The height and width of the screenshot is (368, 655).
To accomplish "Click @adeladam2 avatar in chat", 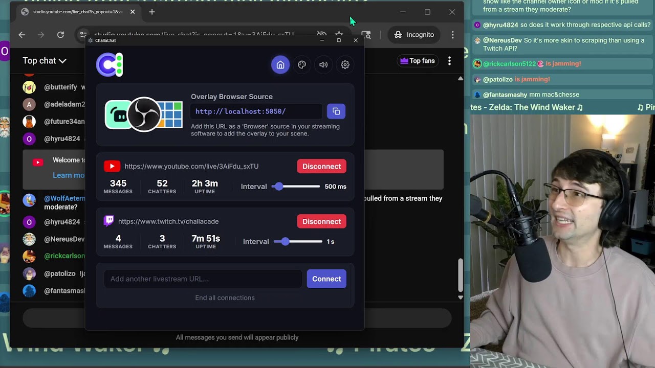I will click(29, 104).
